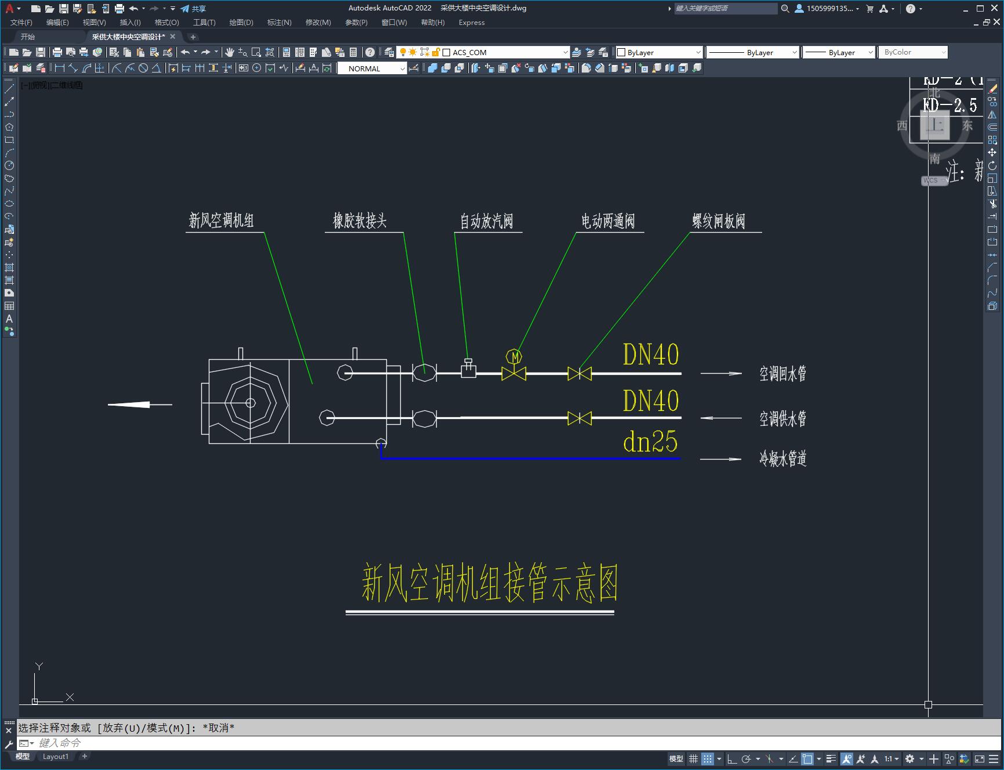Click the Zoom Window icon
This screenshot has height=770, width=1004.
[x=256, y=52]
